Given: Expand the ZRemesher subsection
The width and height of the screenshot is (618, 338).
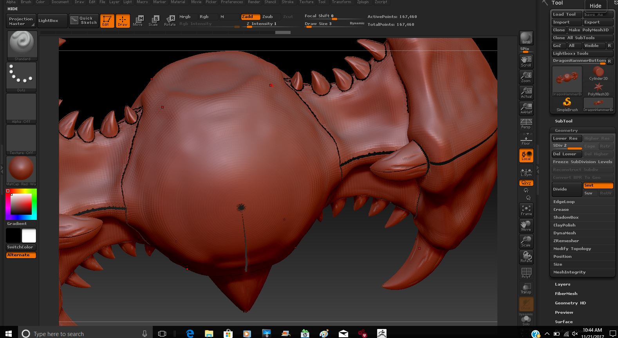Looking at the screenshot, I should click(566, 241).
